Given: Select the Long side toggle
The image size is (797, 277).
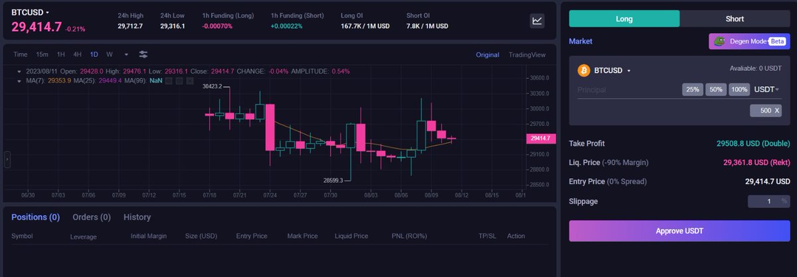Looking at the screenshot, I should point(624,19).
